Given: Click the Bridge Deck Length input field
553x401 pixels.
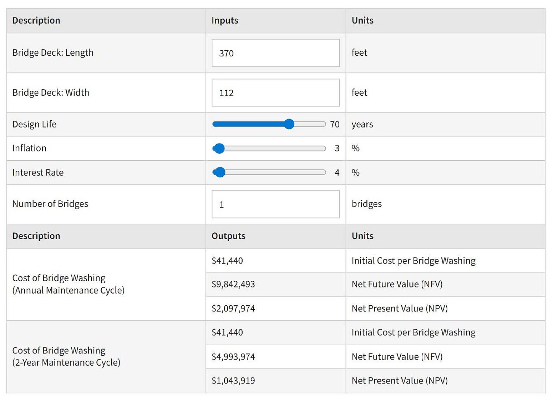Looking at the screenshot, I should click(x=275, y=53).
